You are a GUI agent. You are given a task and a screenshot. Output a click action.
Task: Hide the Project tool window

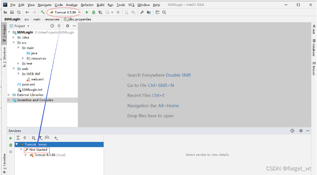[x=74, y=26]
